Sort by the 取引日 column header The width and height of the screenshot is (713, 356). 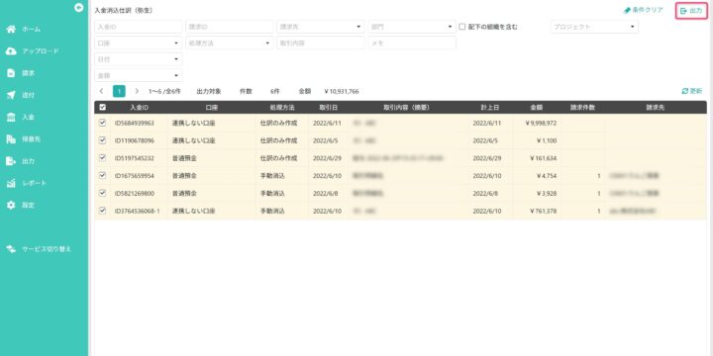(329, 108)
